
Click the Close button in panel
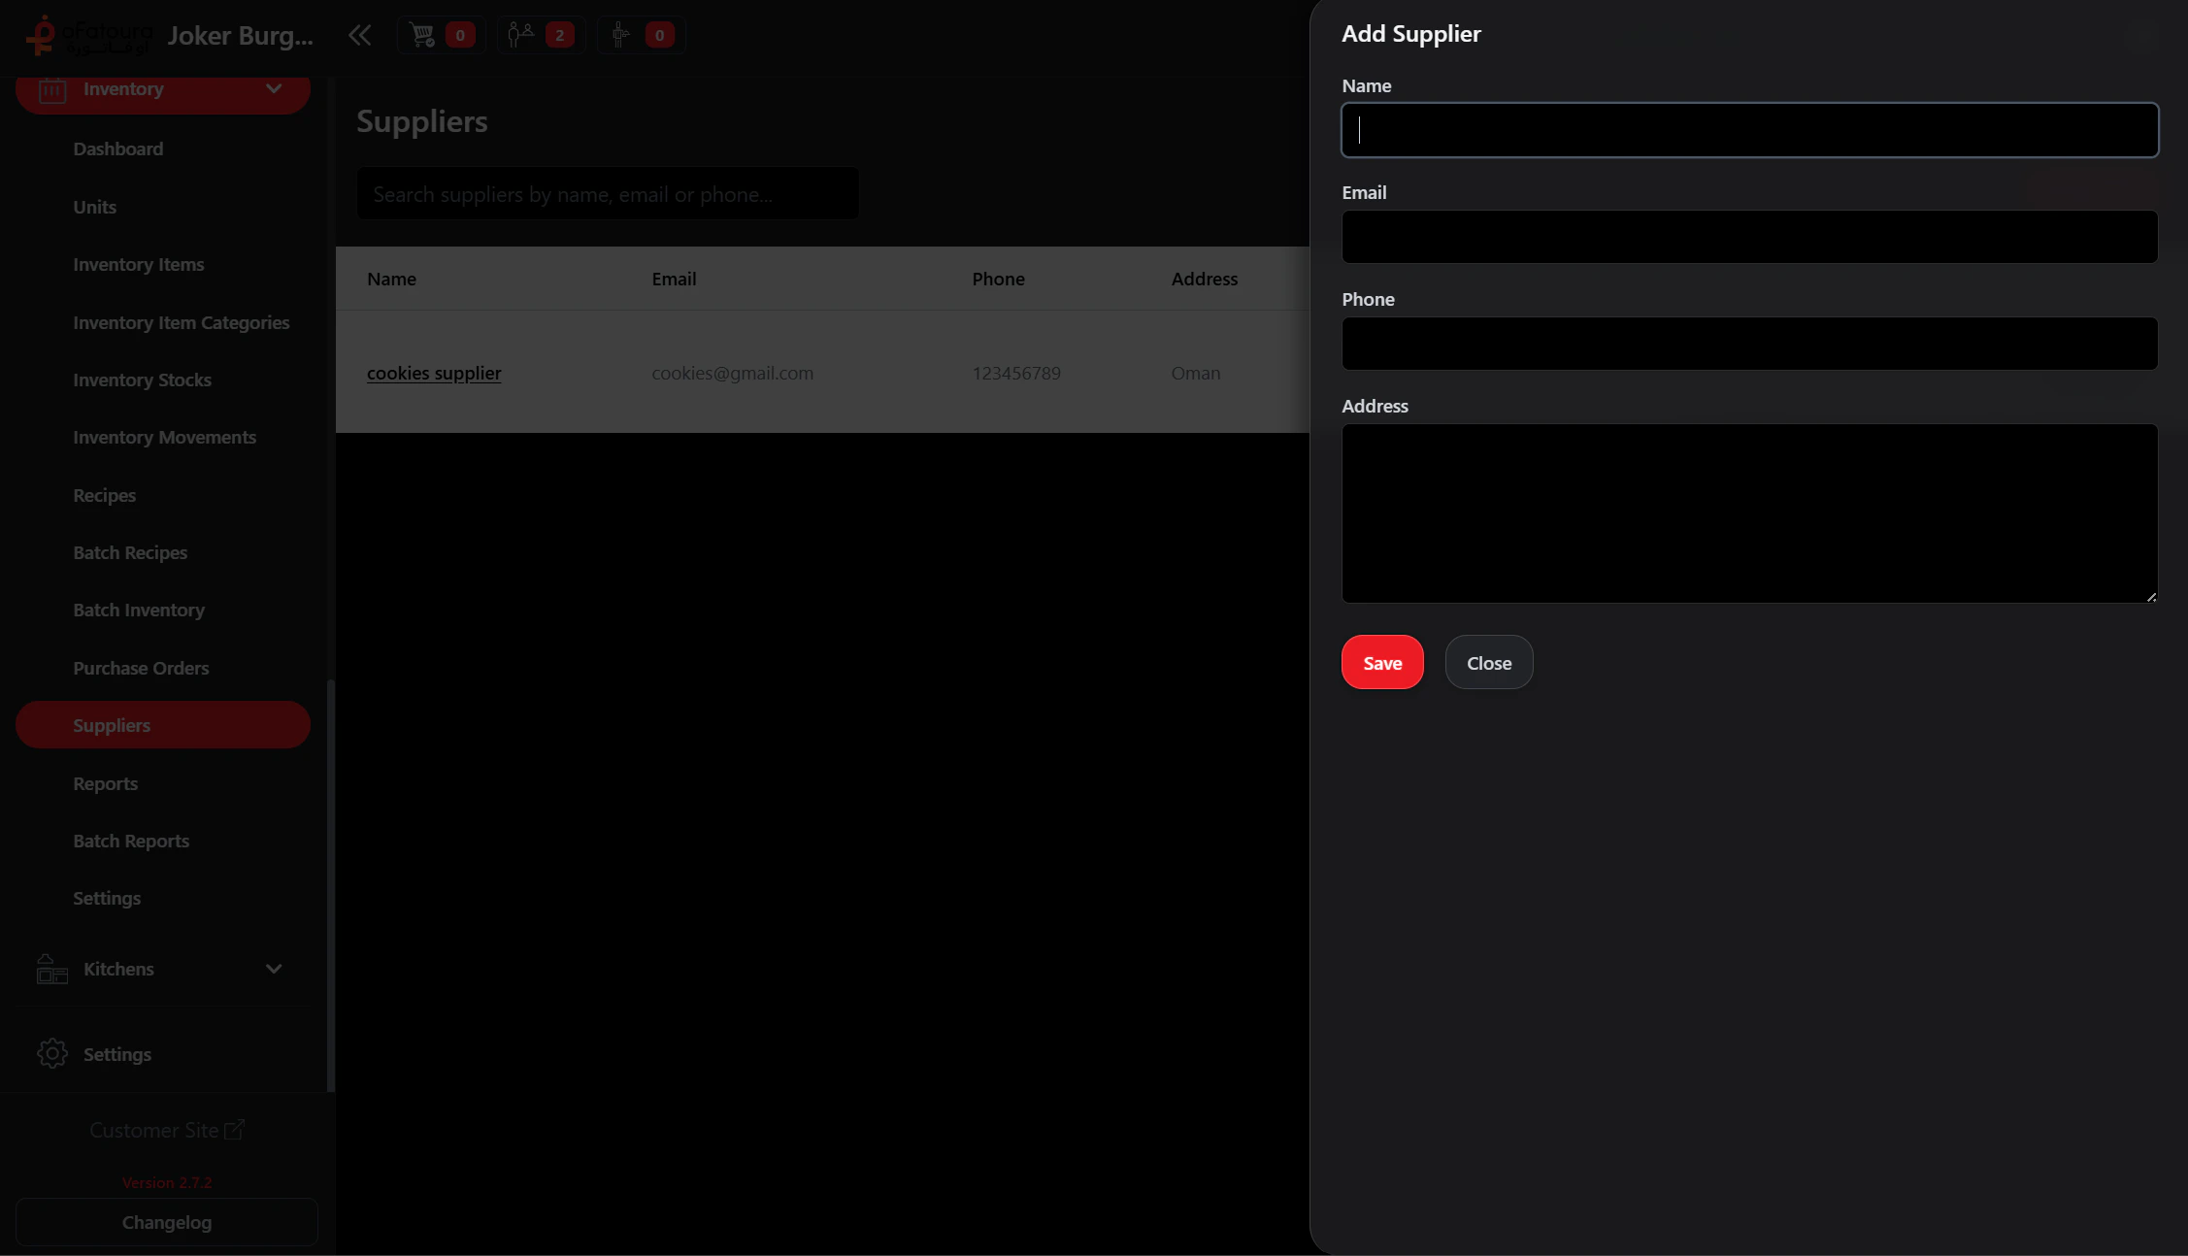[1488, 663]
